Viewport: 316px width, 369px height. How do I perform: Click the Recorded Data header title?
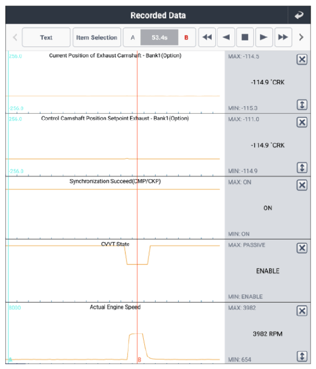tap(158, 15)
